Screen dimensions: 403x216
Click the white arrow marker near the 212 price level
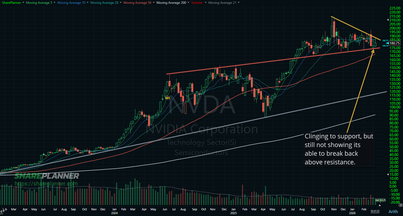[388, 19]
